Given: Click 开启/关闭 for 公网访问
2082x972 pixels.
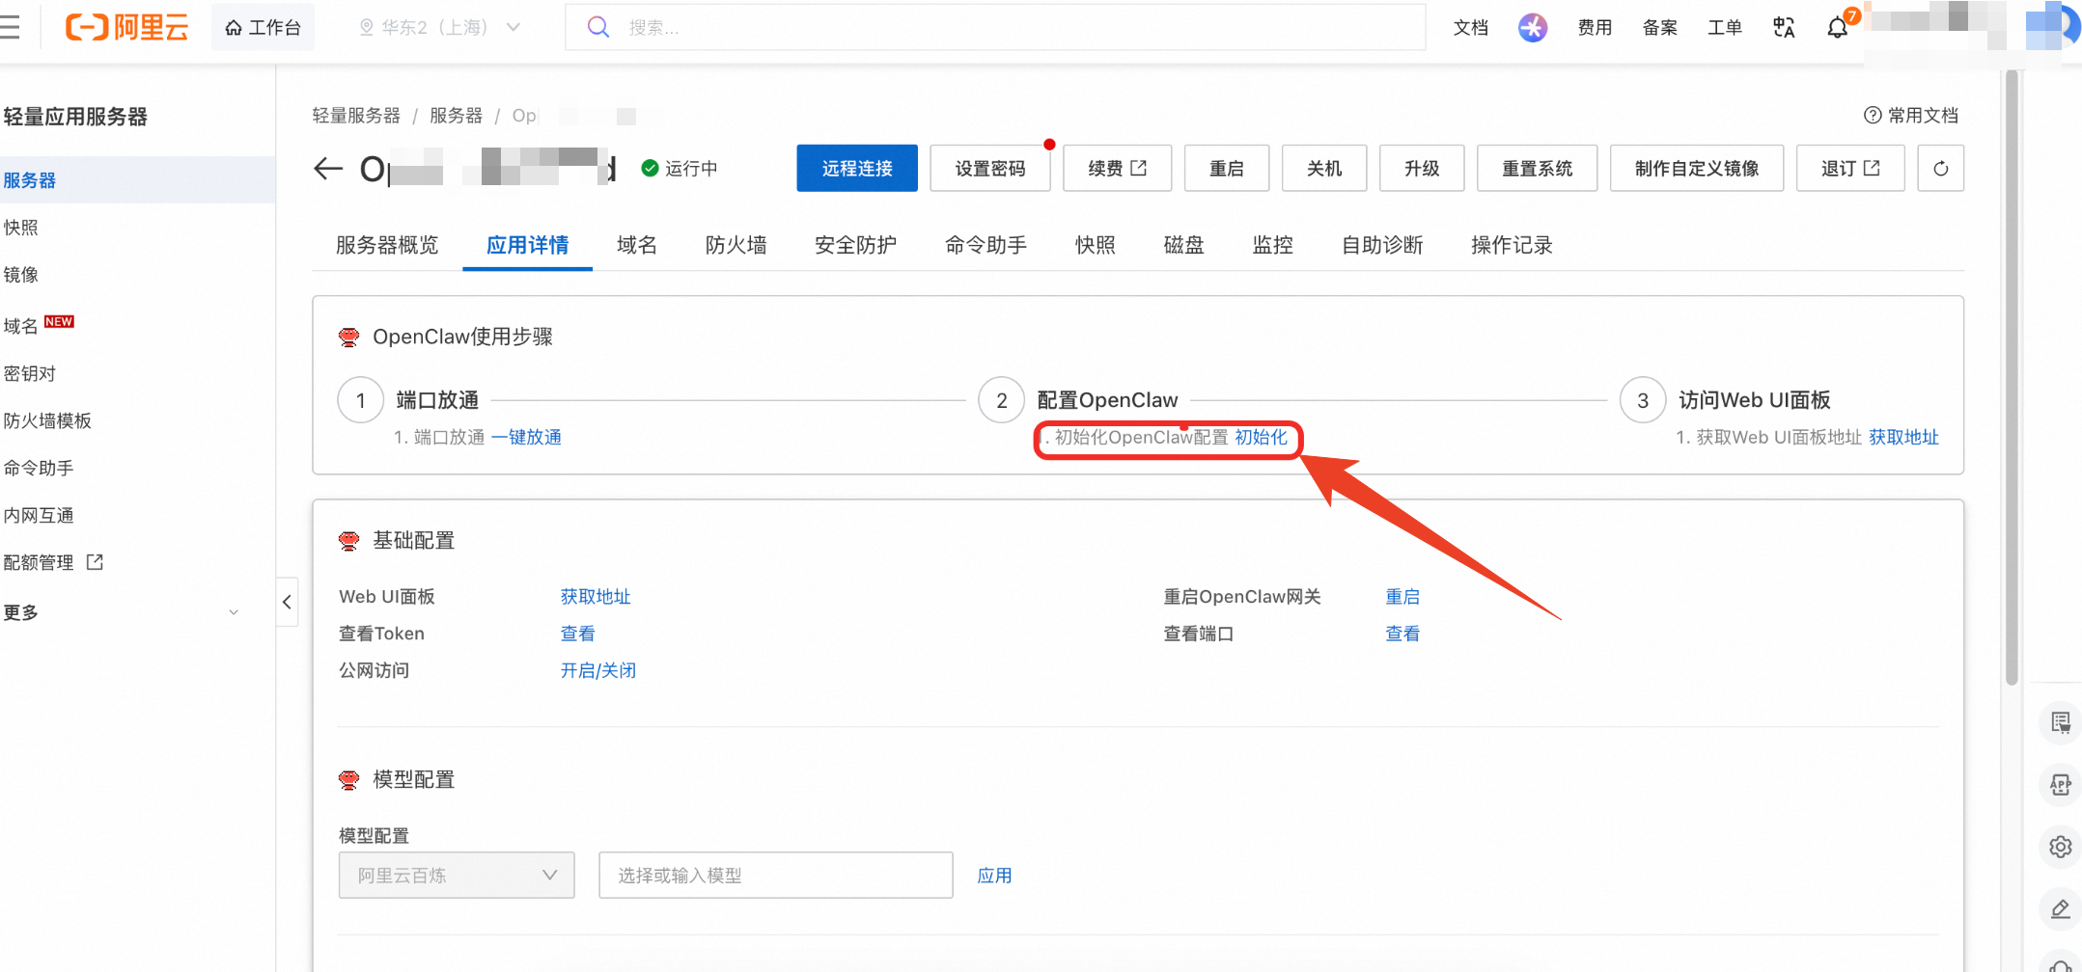Looking at the screenshot, I should pyautogui.click(x=598, y=670).
